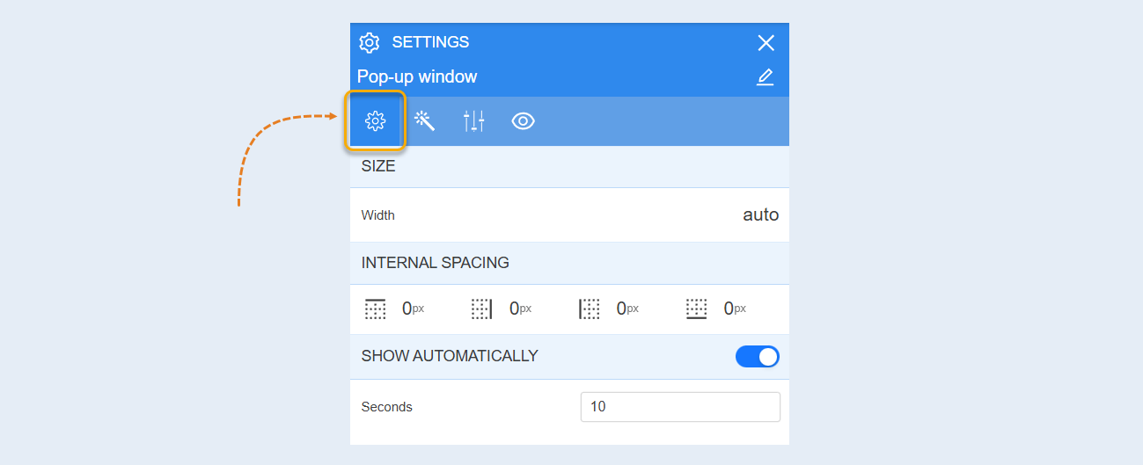Click the bottom internal spacing icon
The height and width of the screenshot is (465, 1143).
697,309
